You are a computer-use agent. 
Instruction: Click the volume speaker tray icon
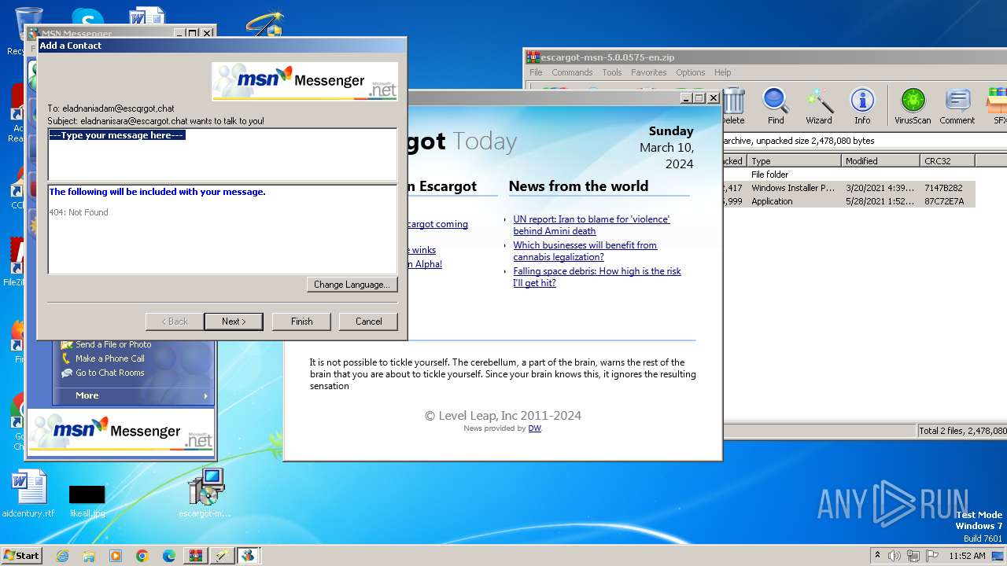[x=894, y=556]
